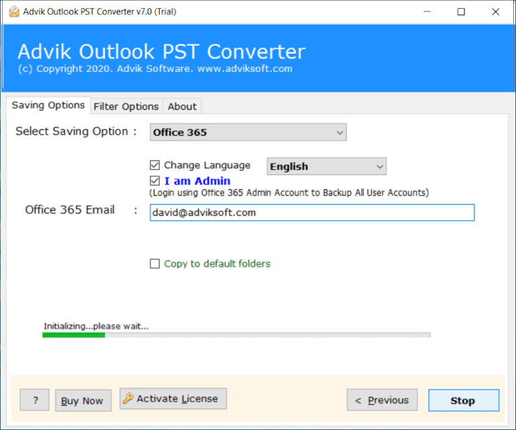Expand the English language dropdown

coord(326,166)
